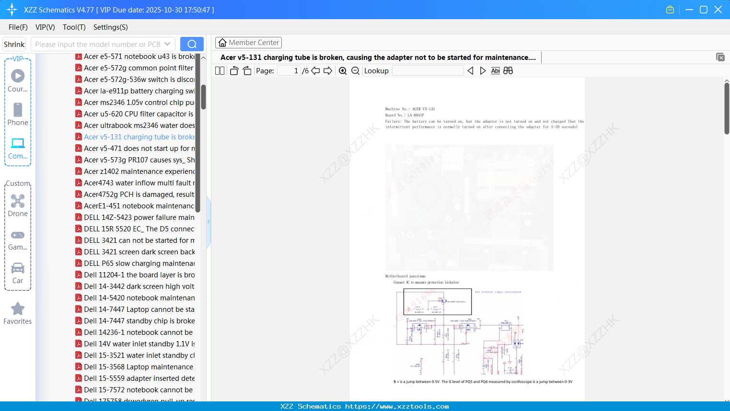730x411 pixels.
Task: Open the Member Center
Action: tap(248, 43)
